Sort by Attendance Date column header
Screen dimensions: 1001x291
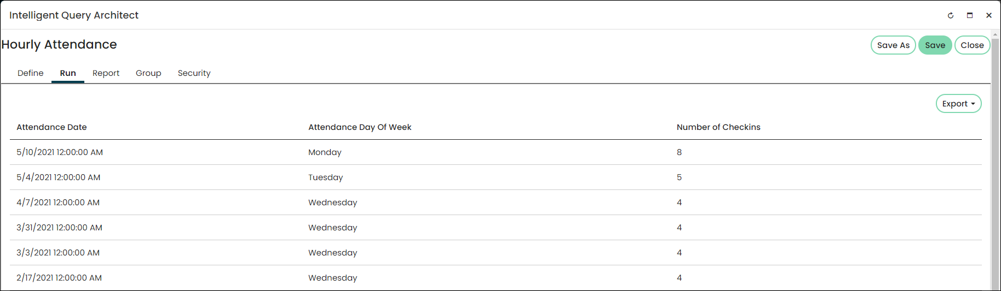[51, 127]
